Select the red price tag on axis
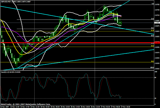The height and width of the screenshot is (108, 160). click(x=157, y=43)
